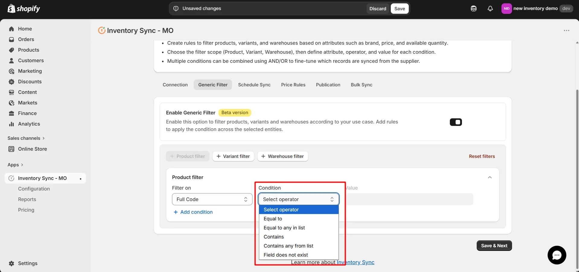Switch to the Schedule Sync tab

pyautogui.click(x=254, y=85)
